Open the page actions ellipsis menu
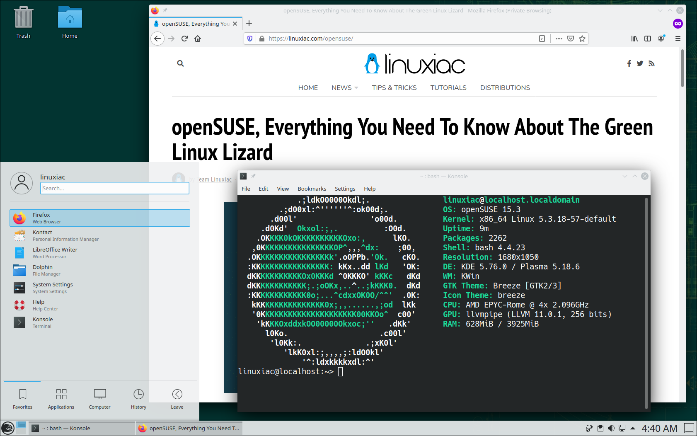Image resolution: width=697 pixels, height=436 pixels. coord(559,38)
